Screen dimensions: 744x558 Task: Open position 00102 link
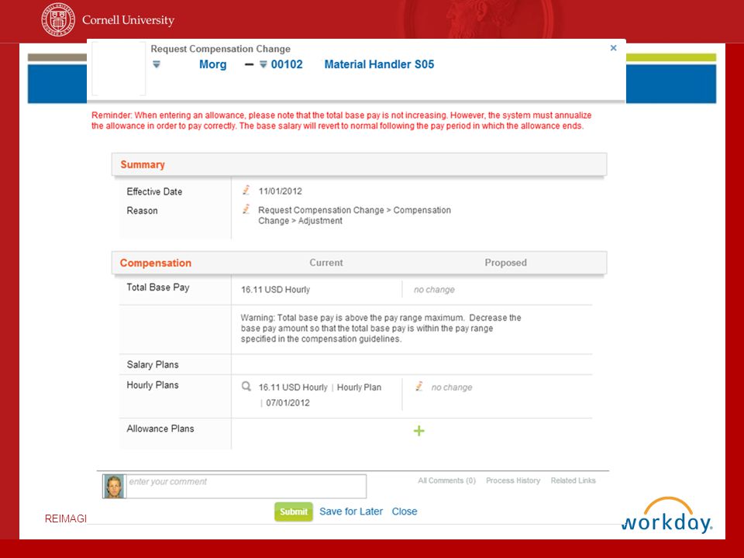[287, 64]
